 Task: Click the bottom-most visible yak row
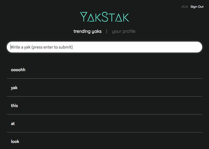[x=105, y=141]
